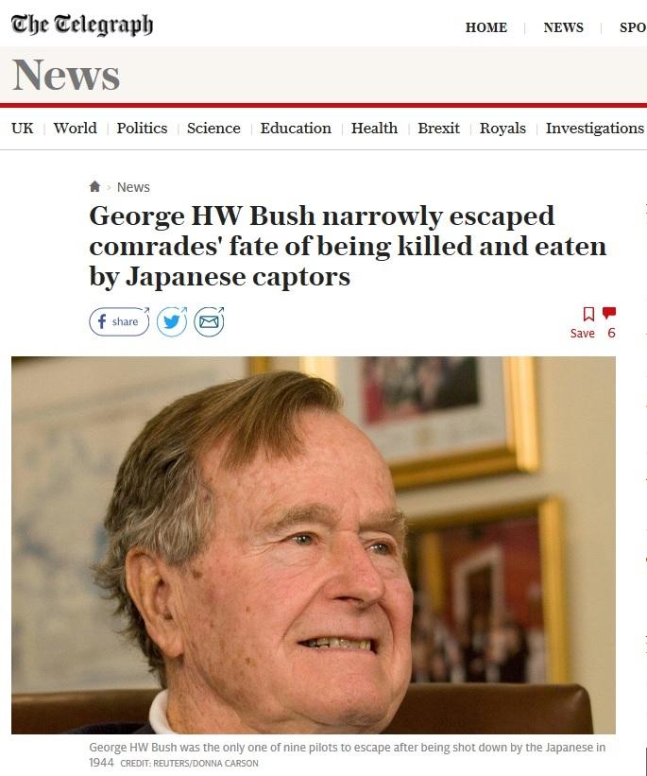This screenshot has height=776, width=647.
Task: Select the World section tab
Action: [x=76, y=129]
